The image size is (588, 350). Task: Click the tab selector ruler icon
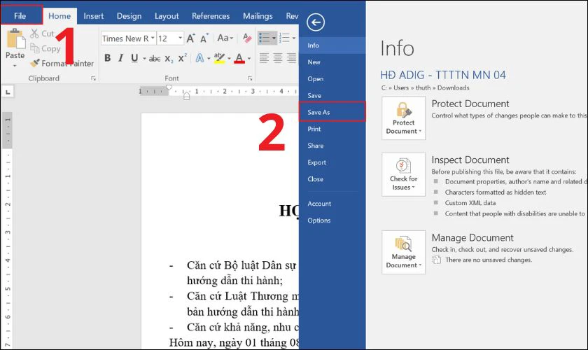click(x=8, y=92)
